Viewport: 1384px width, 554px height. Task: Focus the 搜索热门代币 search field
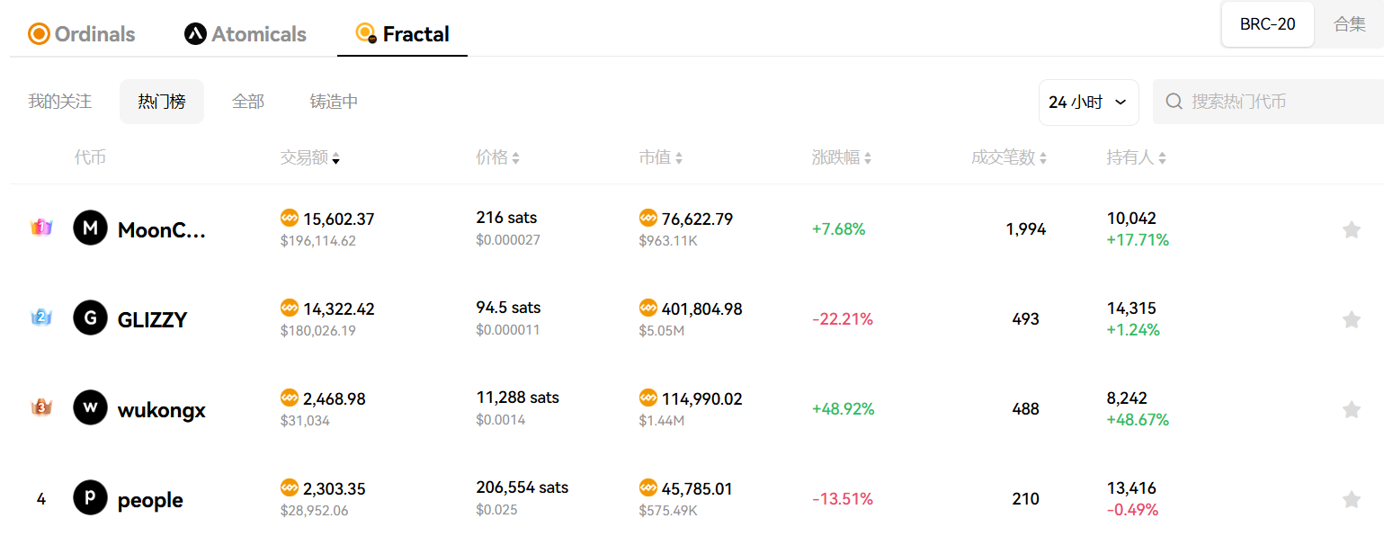tap(1277, 102)
